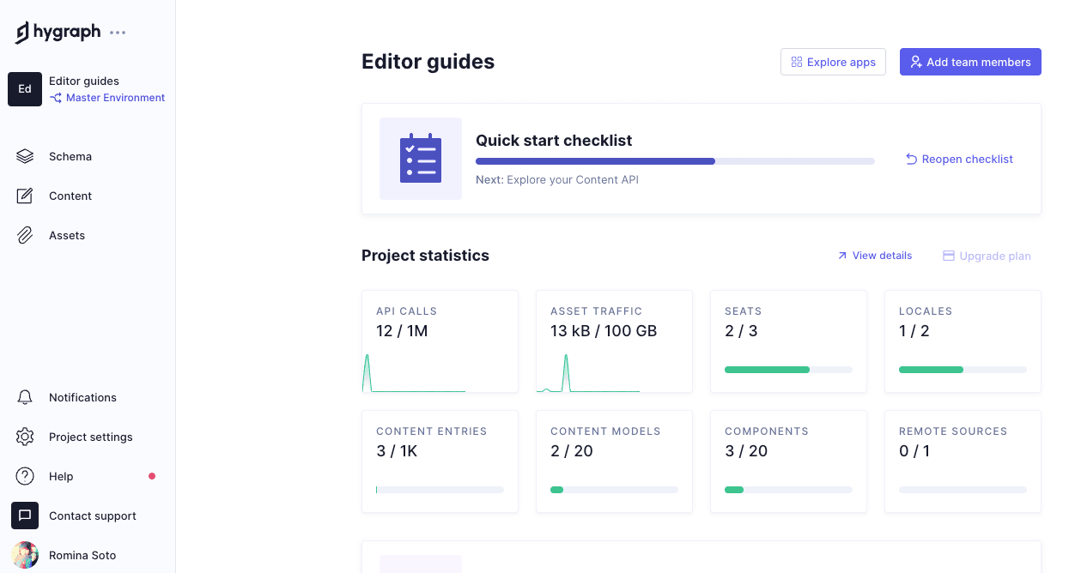Click the Quick start checklist progress bar

click(x=675, y=161)
